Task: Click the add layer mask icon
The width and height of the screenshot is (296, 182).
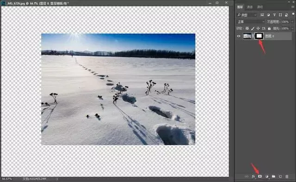Action: click(x=260, y=176)
